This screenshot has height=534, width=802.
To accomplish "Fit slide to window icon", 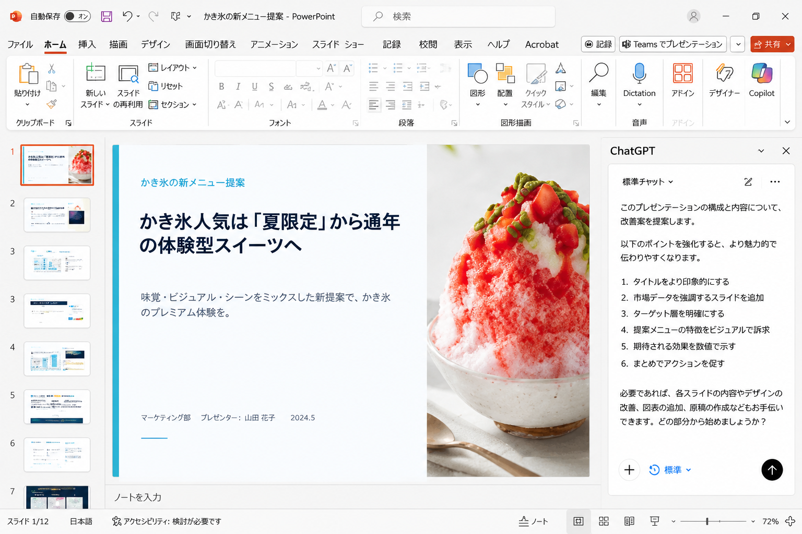I will pos(791,521).
